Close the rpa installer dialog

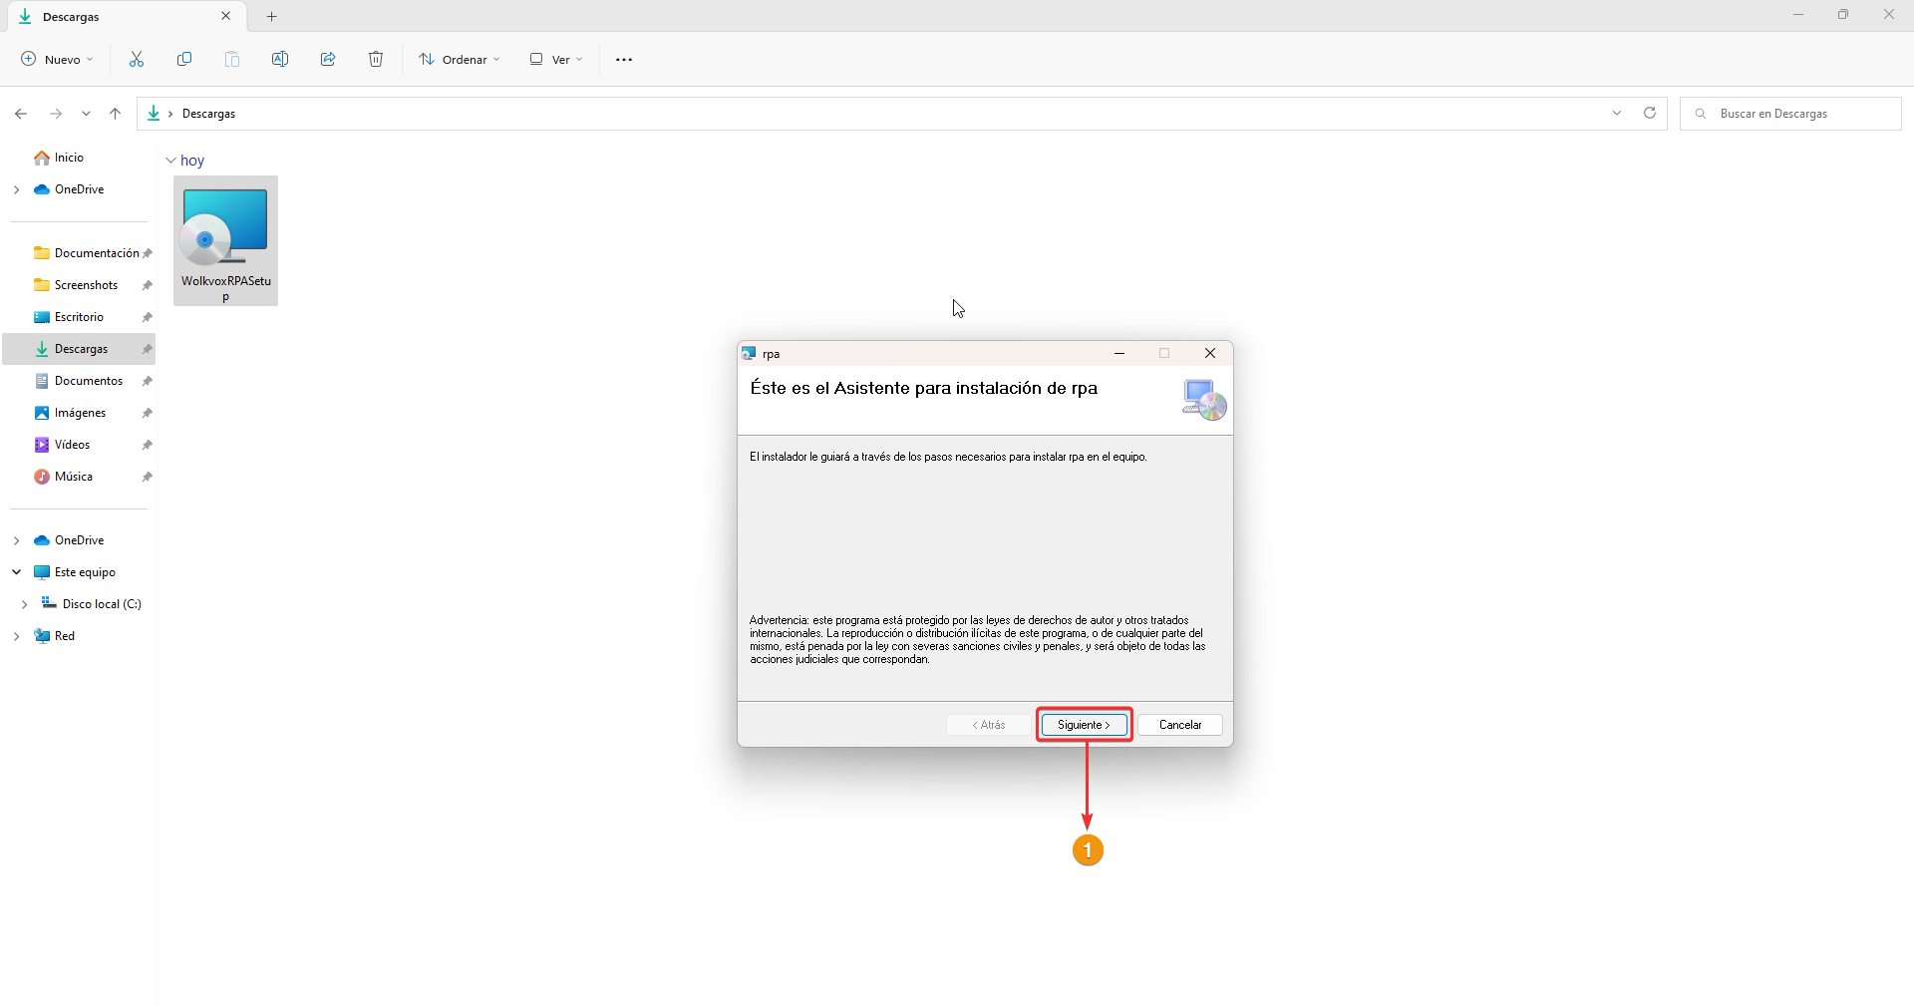click(x=1210, y=353)
